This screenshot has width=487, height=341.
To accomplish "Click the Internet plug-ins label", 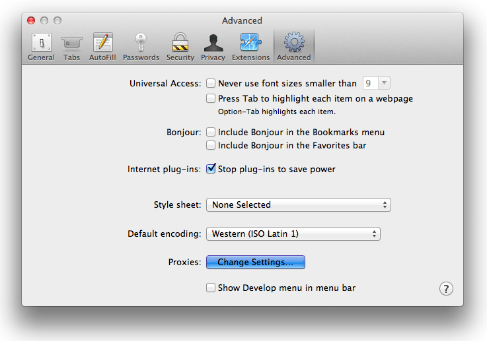I will (165, 170).
